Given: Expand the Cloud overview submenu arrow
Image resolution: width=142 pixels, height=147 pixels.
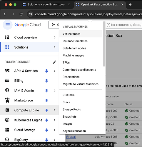Looking at the screenshot, I should pyautogui.click(x=55, y=37).
